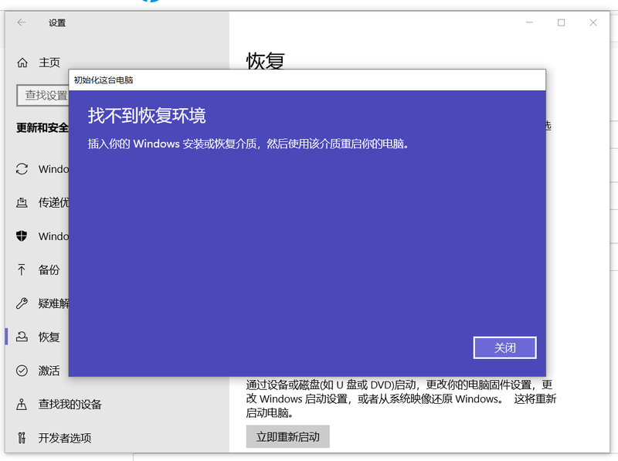Select the 备份 upload arrow icon
Viewport: 618px width, 461px height.
click(22, 269)
